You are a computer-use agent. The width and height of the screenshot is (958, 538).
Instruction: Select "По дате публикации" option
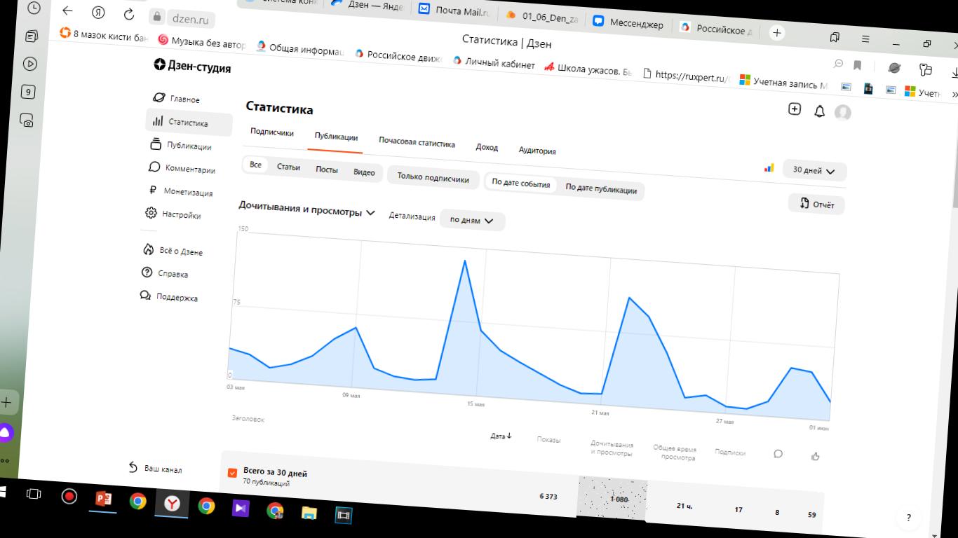point(601,189)
